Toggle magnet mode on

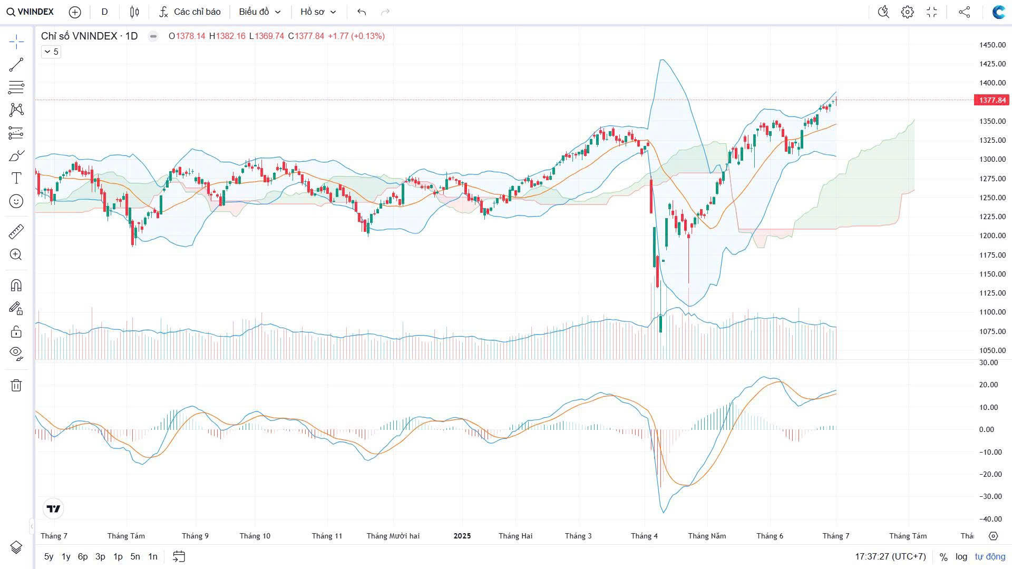(x=16, y=286)
